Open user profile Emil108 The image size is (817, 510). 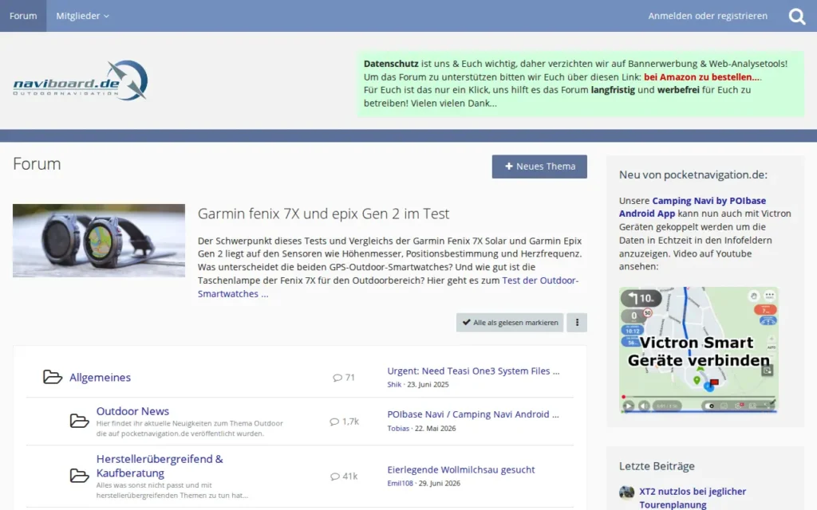pyautogui.click(x=400, y=483)
